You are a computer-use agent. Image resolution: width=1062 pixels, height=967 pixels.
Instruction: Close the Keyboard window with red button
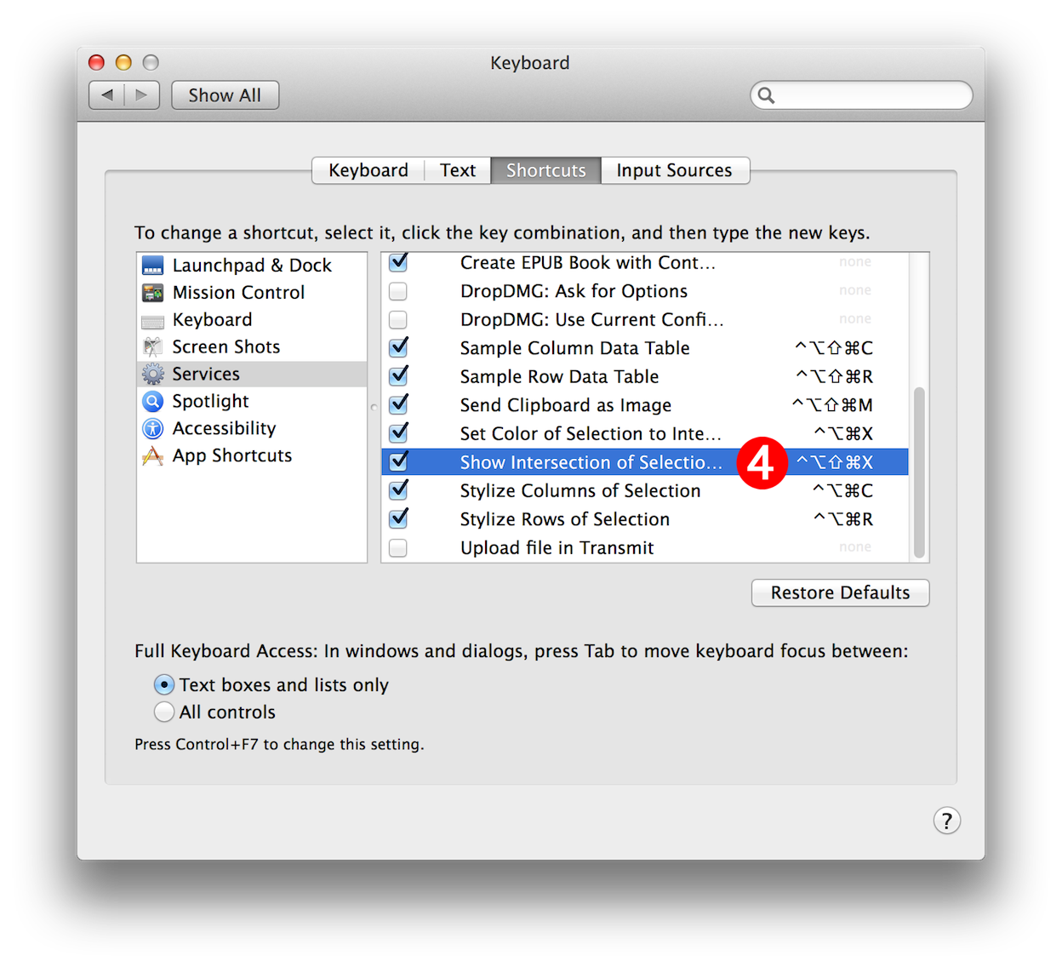(96, 62)
